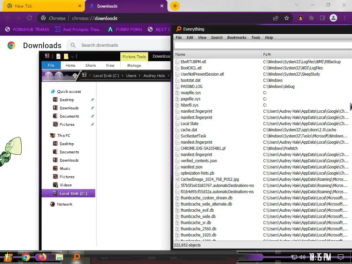
Task: Select Quick access in the navigation pane
Action: (69, 91)
